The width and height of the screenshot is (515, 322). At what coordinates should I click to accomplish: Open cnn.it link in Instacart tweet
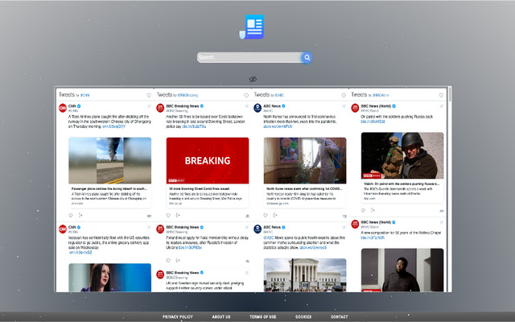click(x=80, y=253)
